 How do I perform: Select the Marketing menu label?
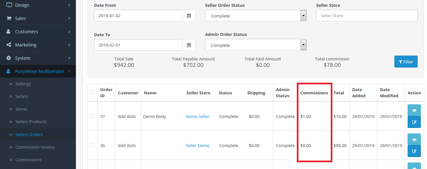[26, 45]
